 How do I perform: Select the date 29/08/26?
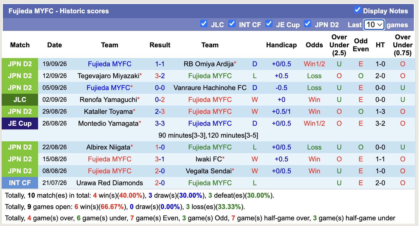55,112
